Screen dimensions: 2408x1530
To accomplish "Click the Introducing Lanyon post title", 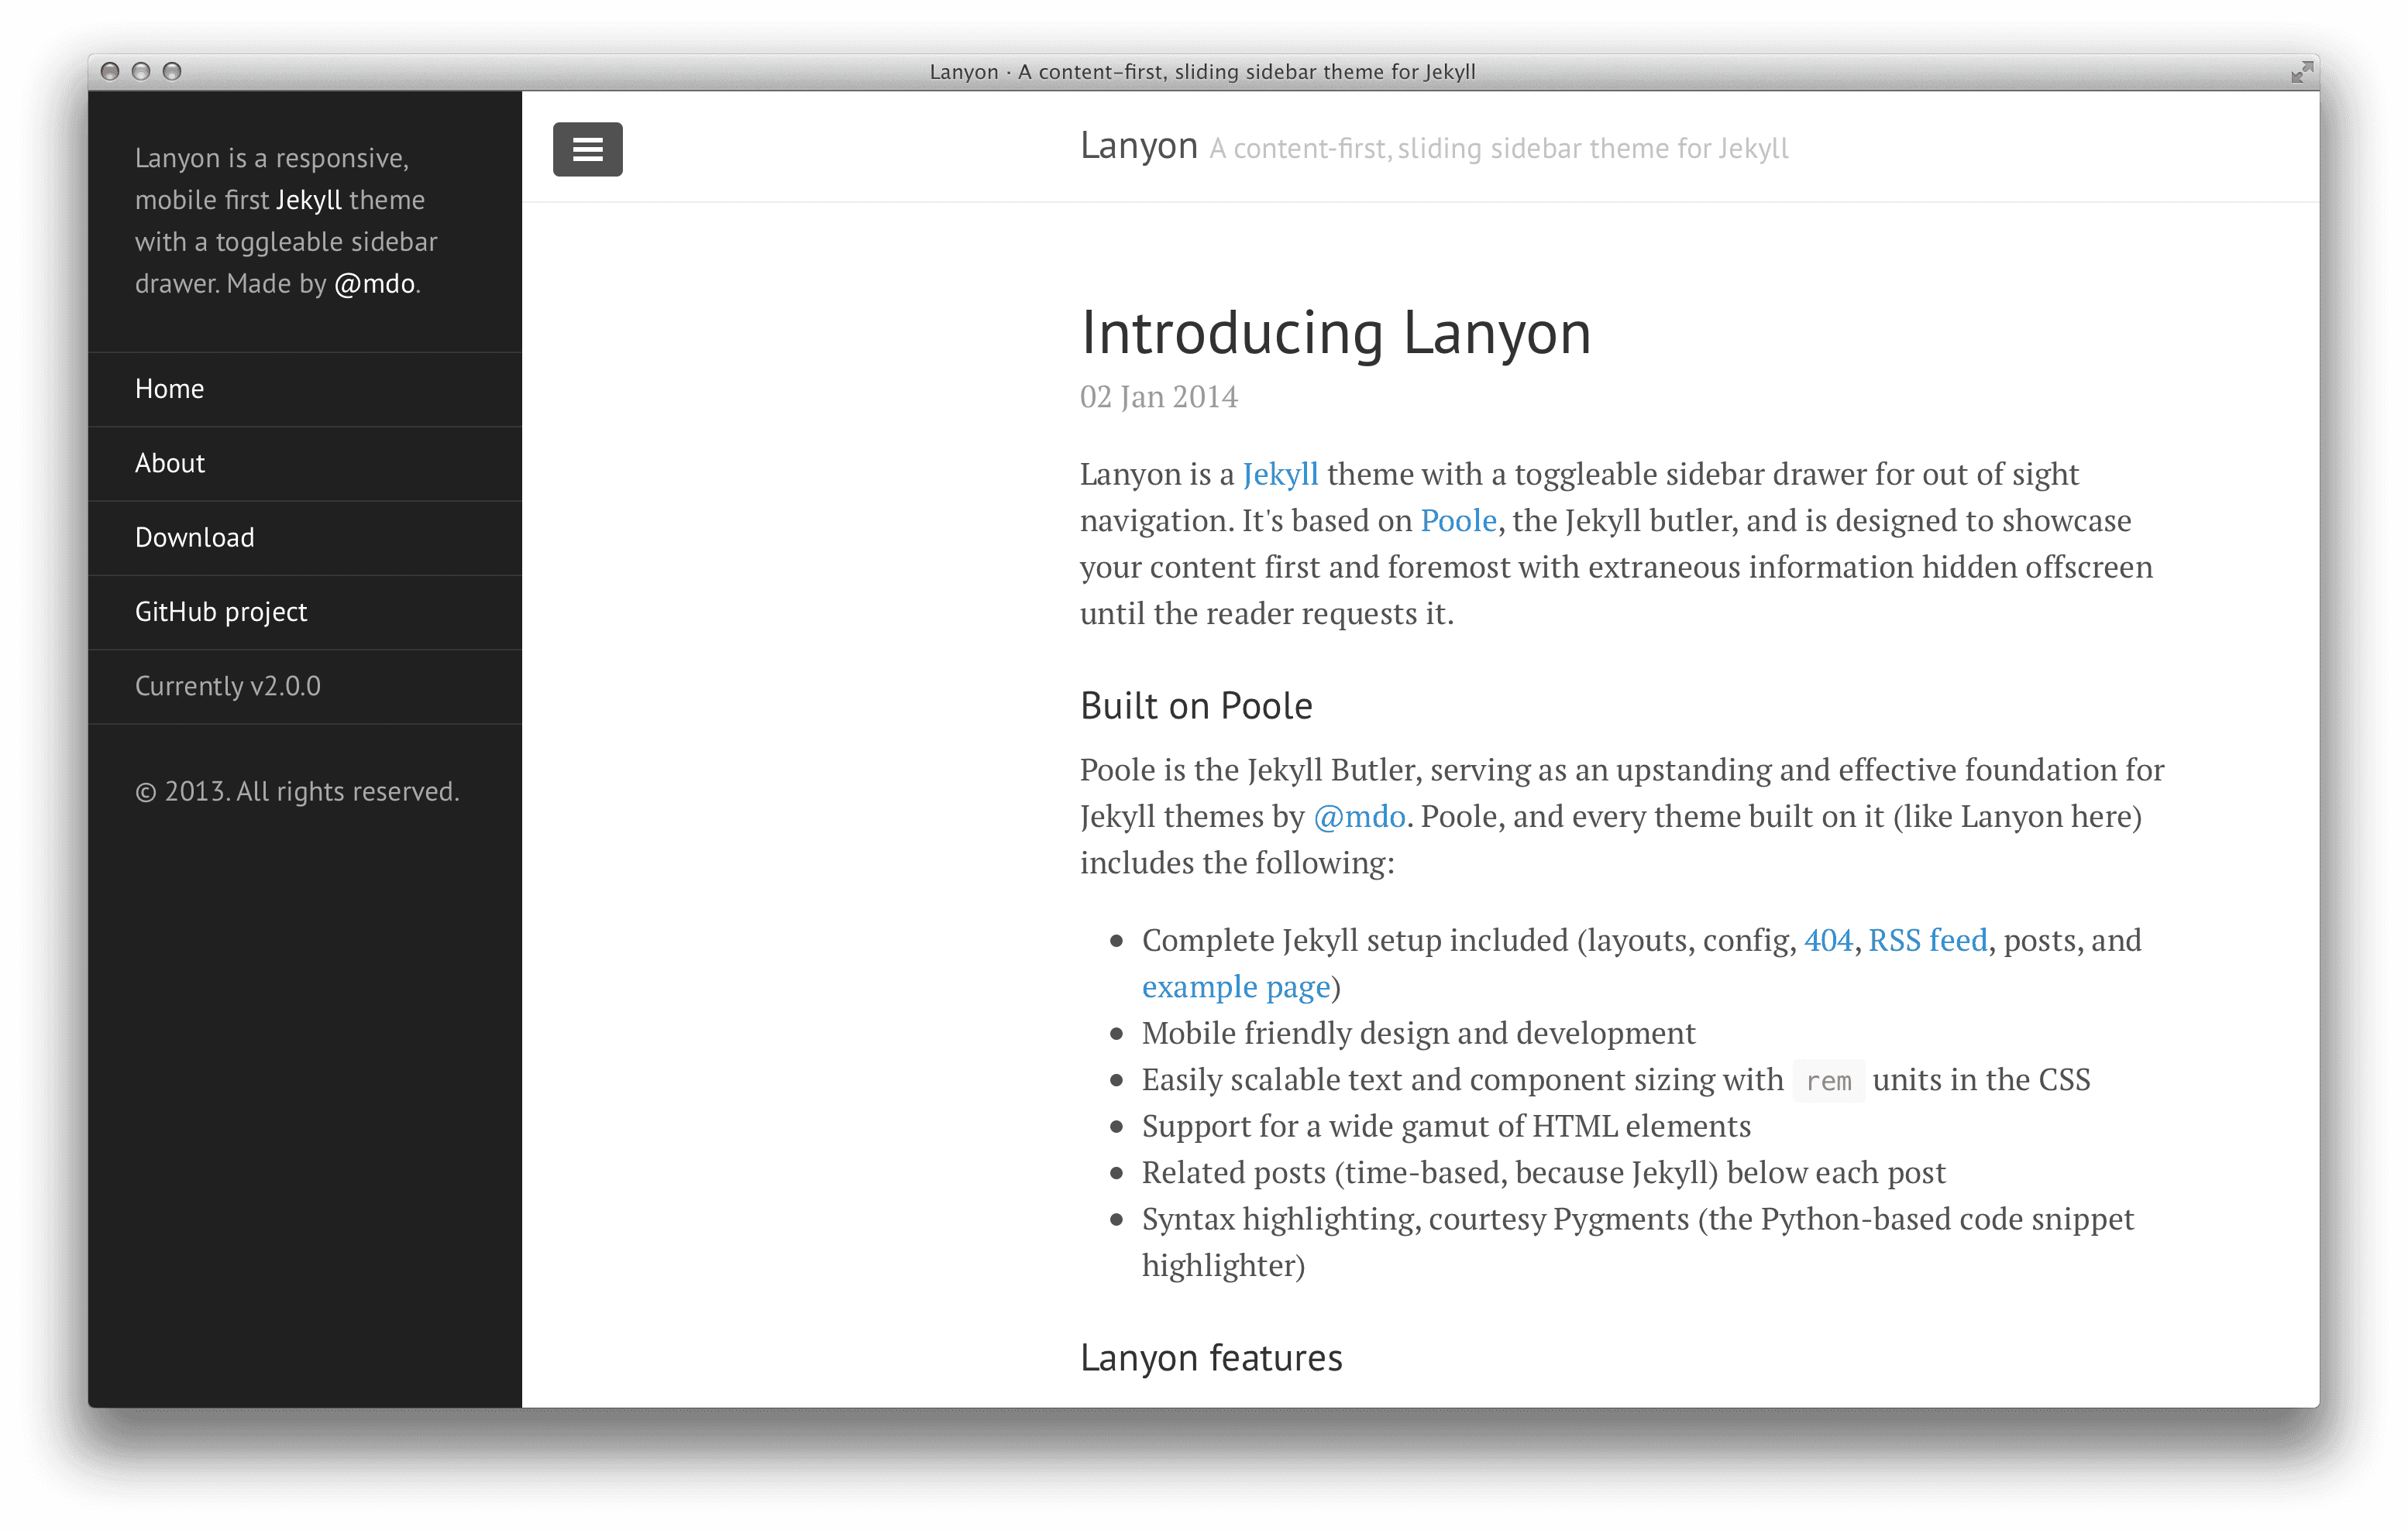I will pyautogui.click(x=1334, y=333).
